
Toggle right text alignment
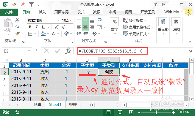[x=92, y=27]
